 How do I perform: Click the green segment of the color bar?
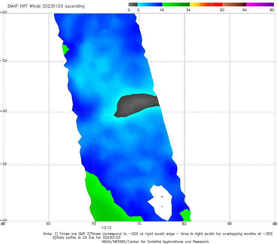176,5
